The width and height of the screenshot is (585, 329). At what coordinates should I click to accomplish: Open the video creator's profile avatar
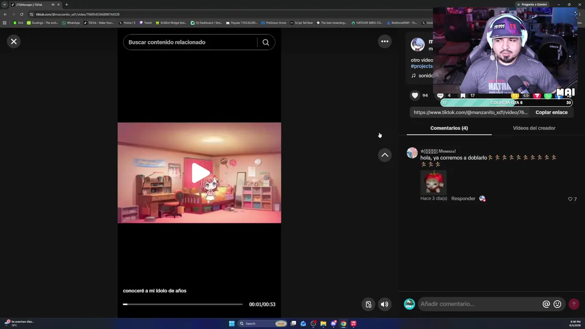click(418, 44)
